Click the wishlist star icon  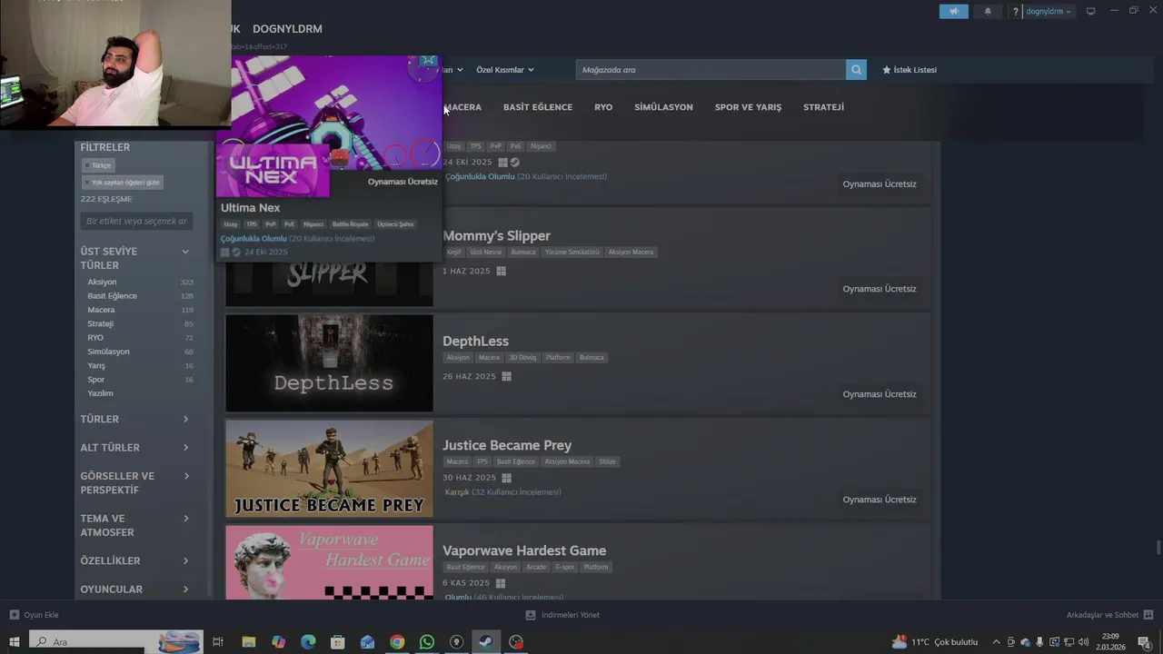point(887,70)
